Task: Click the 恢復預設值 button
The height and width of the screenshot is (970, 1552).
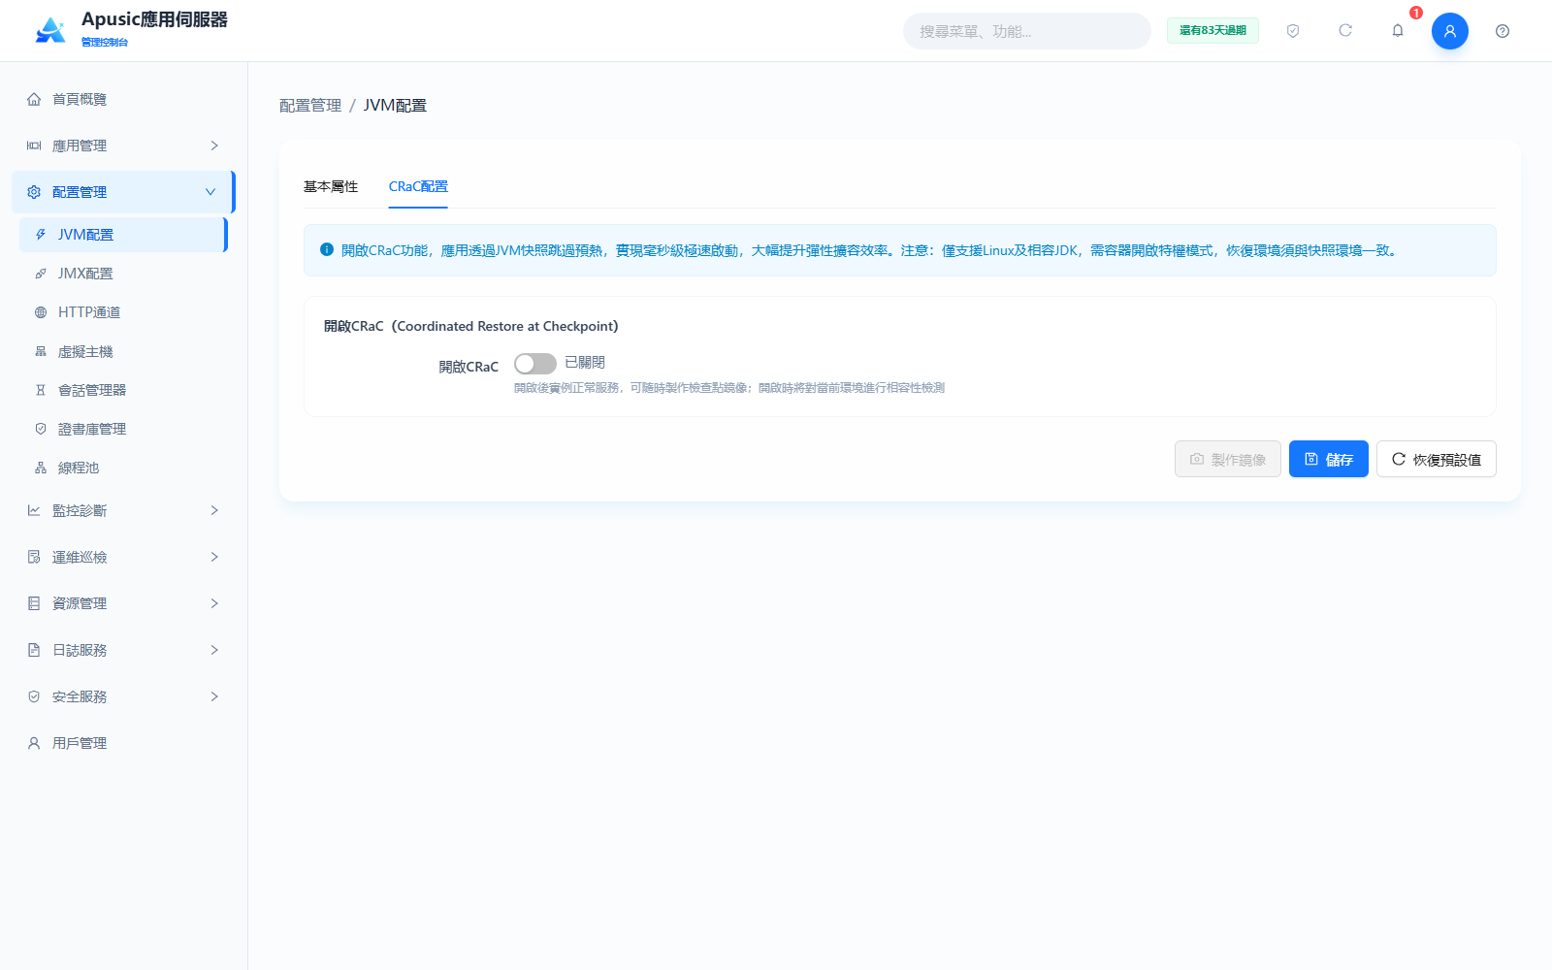Action: 1437,459
